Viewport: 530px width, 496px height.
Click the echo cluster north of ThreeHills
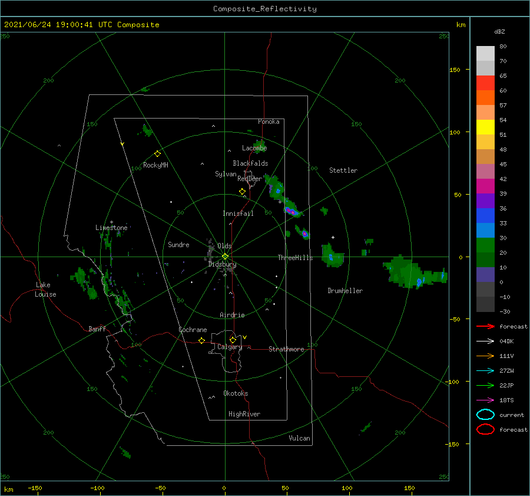(x=303, y=232)
